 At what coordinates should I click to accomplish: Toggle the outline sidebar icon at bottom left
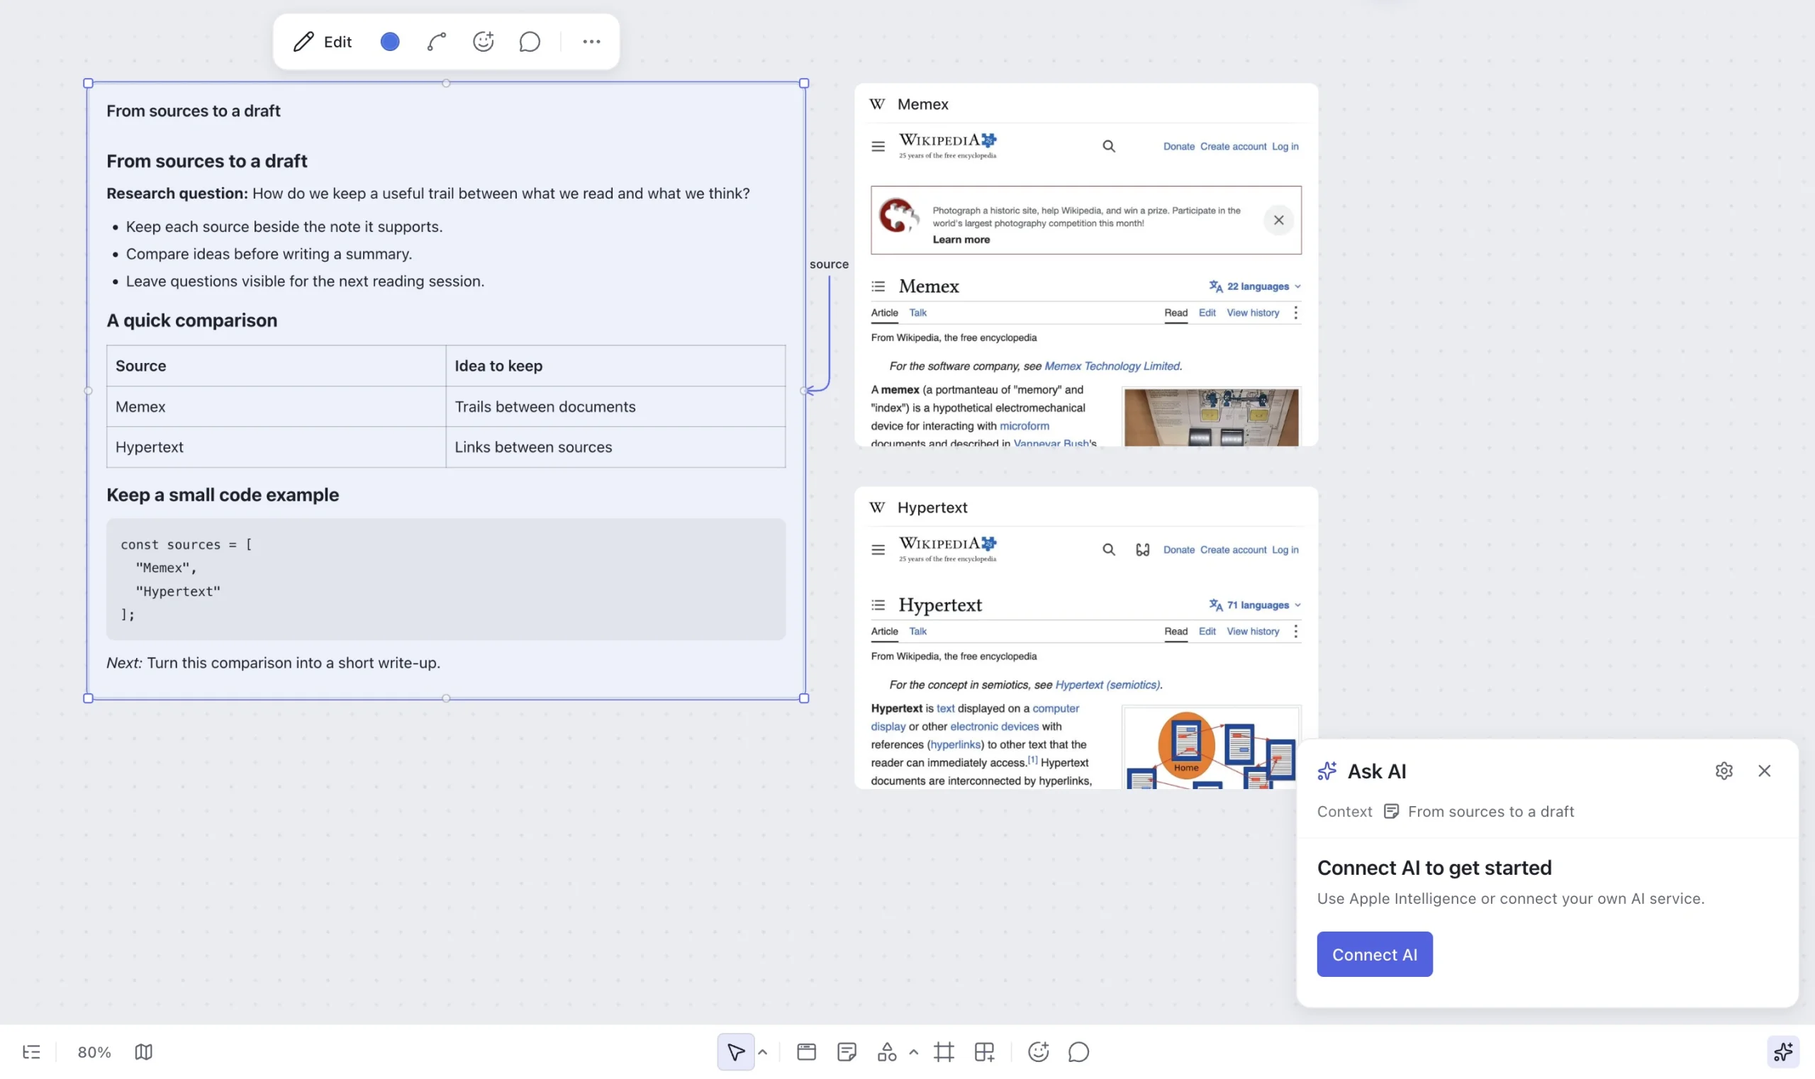[31, 1052]
